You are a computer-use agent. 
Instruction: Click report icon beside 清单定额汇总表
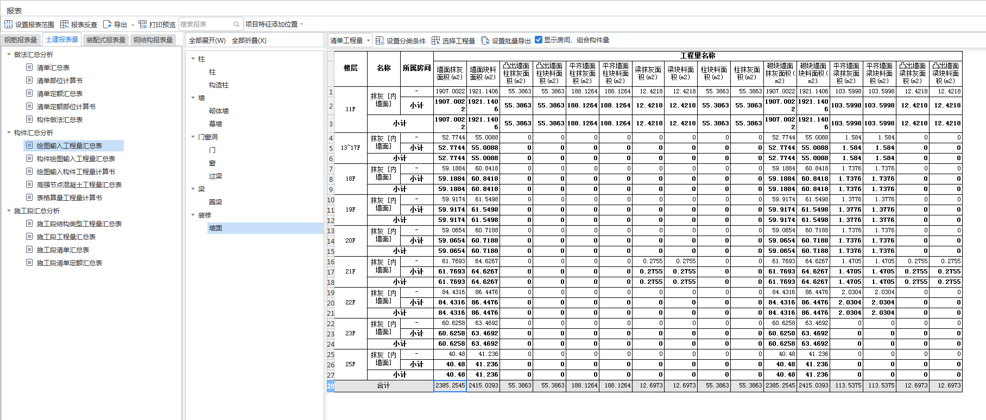click(29, 93)
